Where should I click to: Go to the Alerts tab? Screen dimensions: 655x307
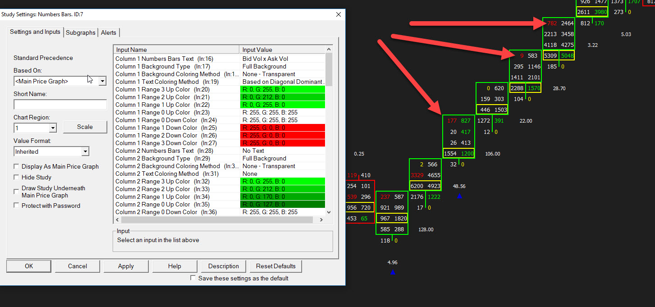coord(109,32)
